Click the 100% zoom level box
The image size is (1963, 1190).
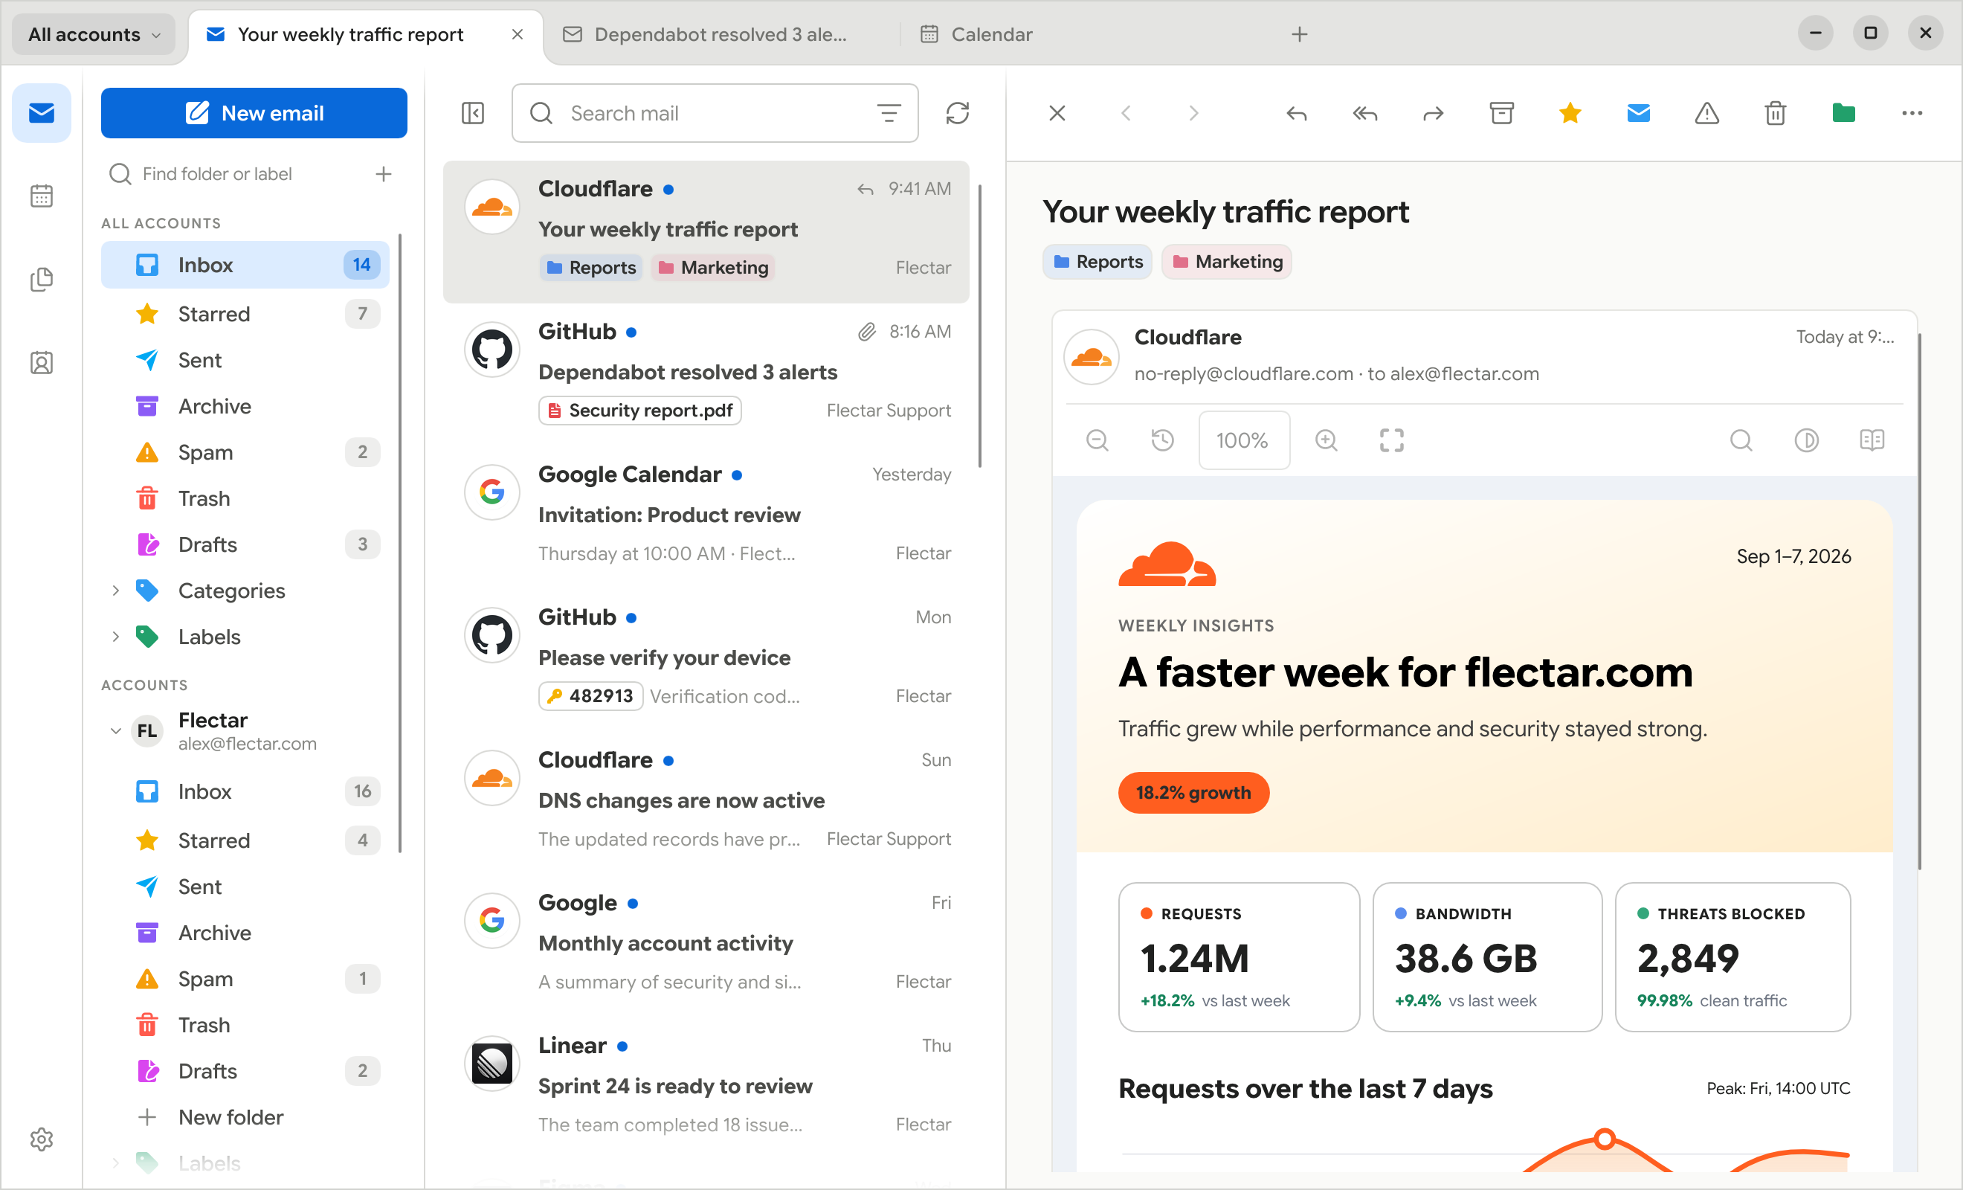click(1243, 440)
